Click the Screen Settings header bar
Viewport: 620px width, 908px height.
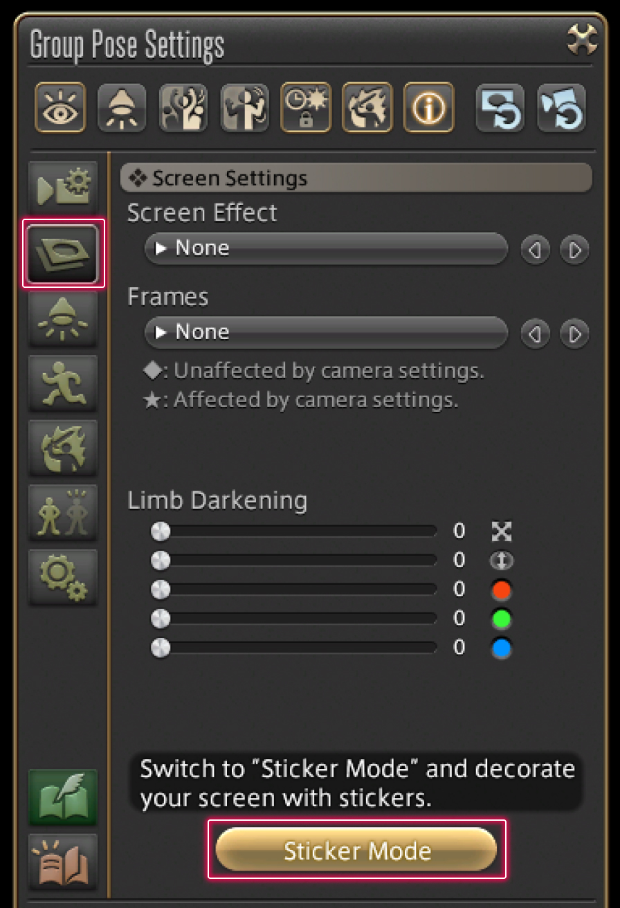(356, 178)
